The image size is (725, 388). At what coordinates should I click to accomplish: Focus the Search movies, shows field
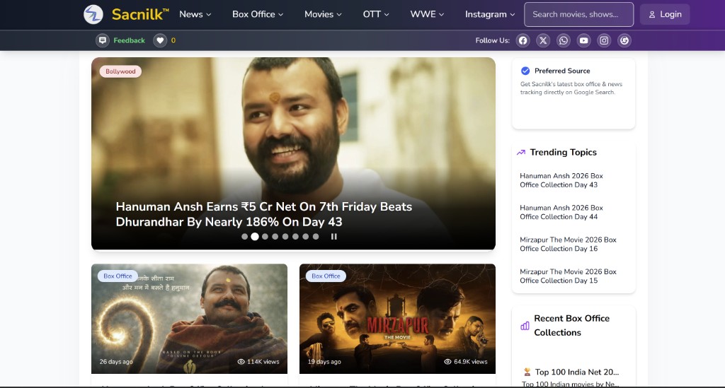pos(578,14)
